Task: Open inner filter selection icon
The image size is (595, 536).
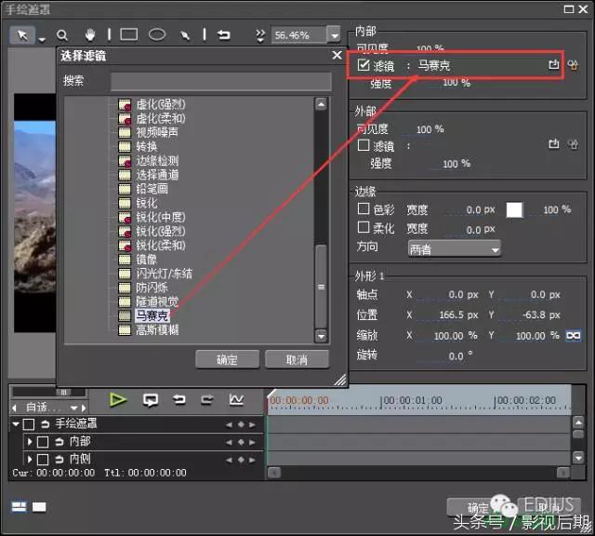Action: point(554,64)
